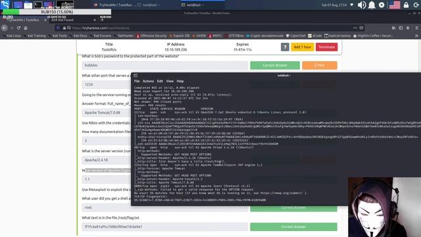The width and height of the screenshot is (421, 237).
Task: Open dCode bookmark
Action: (315, 36)
